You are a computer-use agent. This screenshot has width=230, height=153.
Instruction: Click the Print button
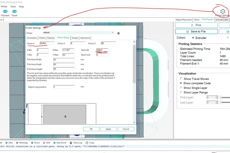tap(196, 25)
